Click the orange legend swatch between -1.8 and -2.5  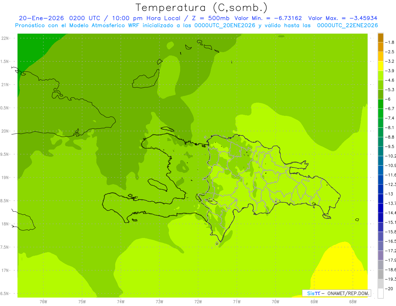coord(380,47)
